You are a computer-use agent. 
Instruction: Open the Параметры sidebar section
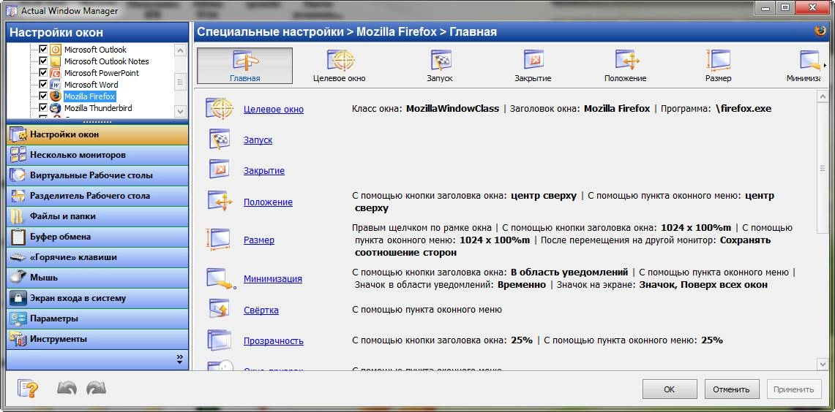97,318
